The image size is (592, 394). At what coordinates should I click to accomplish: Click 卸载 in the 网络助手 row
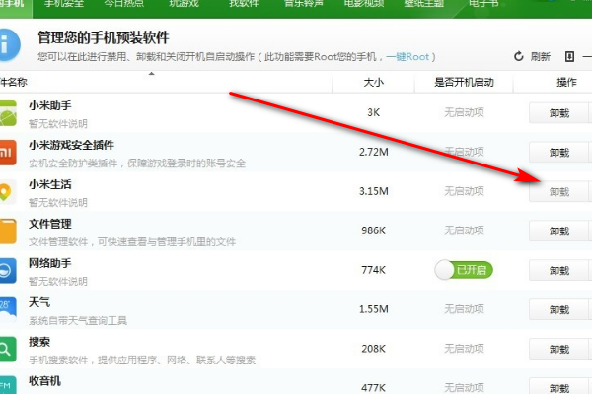559,270
